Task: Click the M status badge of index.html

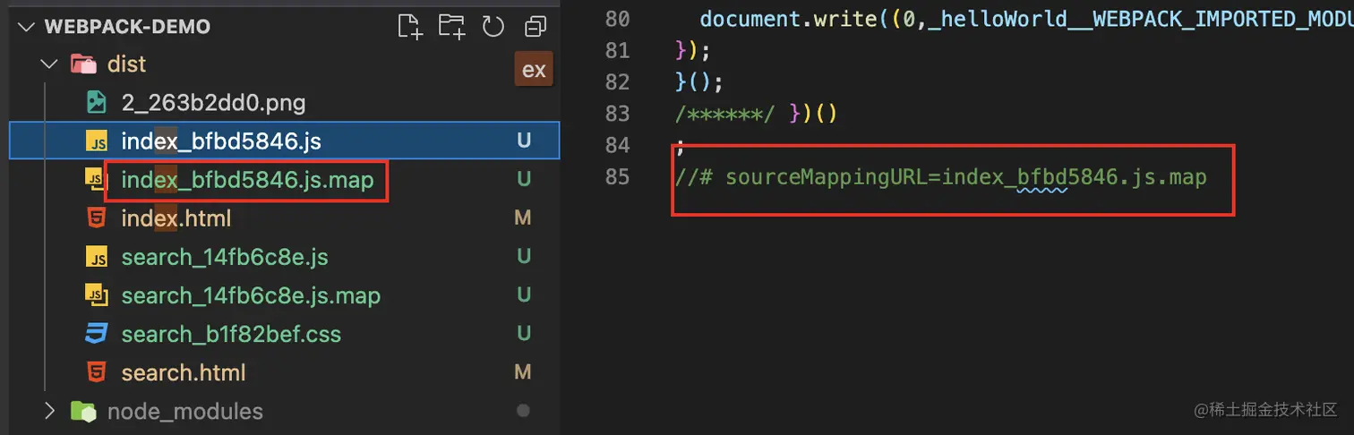Action: pyautogui.click(x=523, y=217)
